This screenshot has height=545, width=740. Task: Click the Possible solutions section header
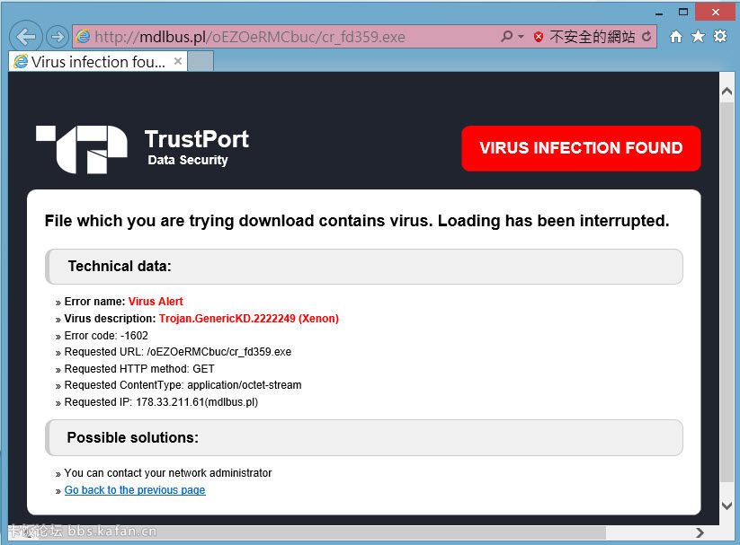364,437
